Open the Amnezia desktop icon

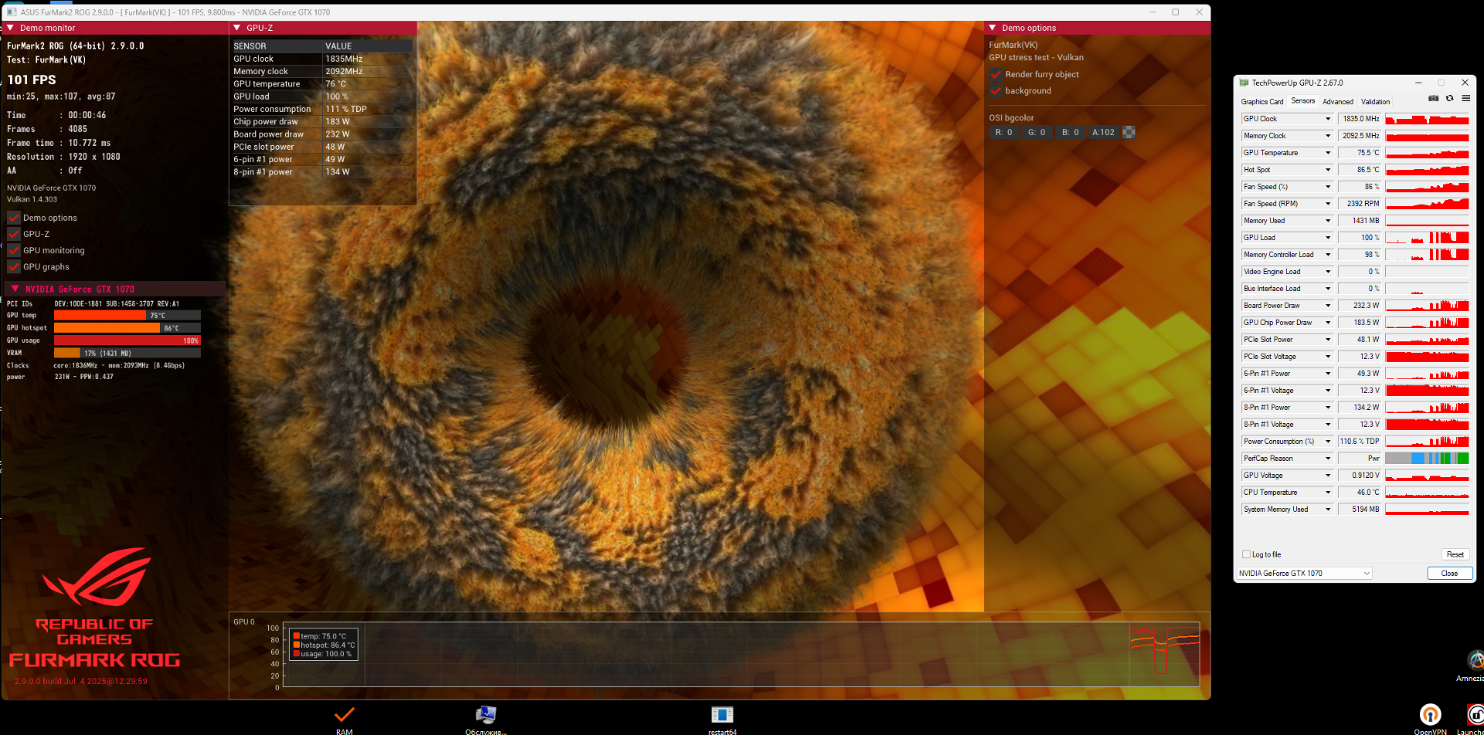1475,660
